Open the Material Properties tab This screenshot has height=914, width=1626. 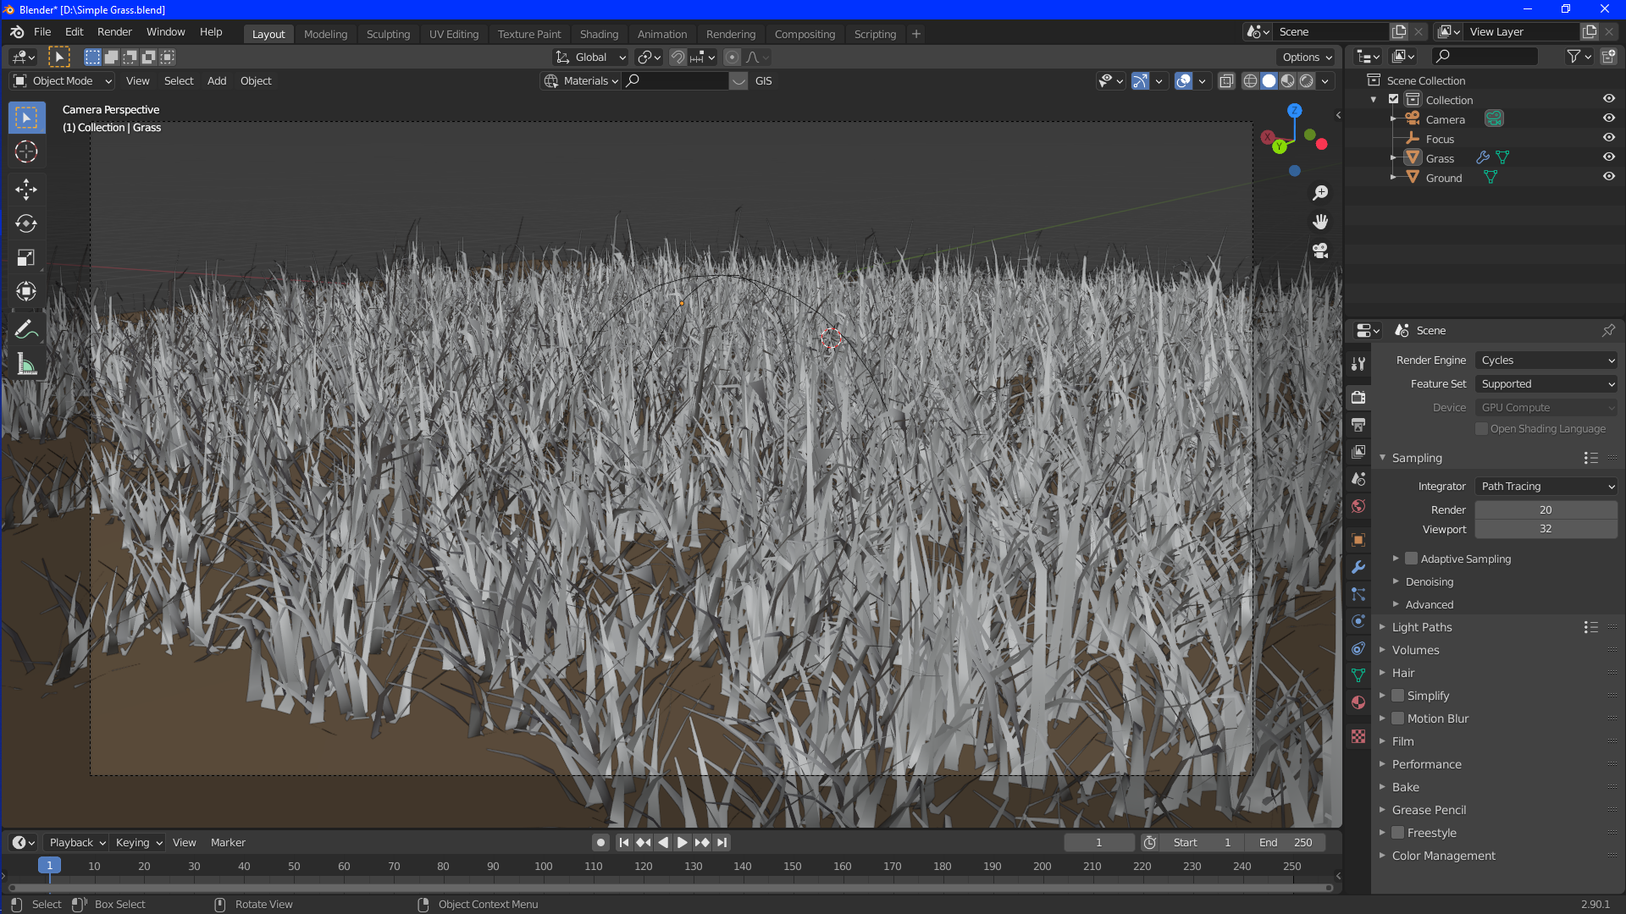[1358, 702]
